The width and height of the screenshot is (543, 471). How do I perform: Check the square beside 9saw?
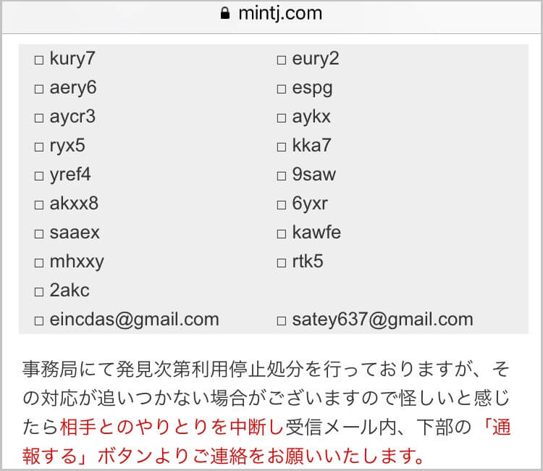pyautogui.click(x=282, y=175)
